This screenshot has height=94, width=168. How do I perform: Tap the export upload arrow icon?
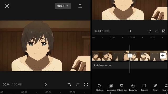pos(80,6)
